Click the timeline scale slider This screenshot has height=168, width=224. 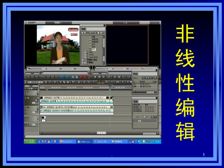(31, 86)
